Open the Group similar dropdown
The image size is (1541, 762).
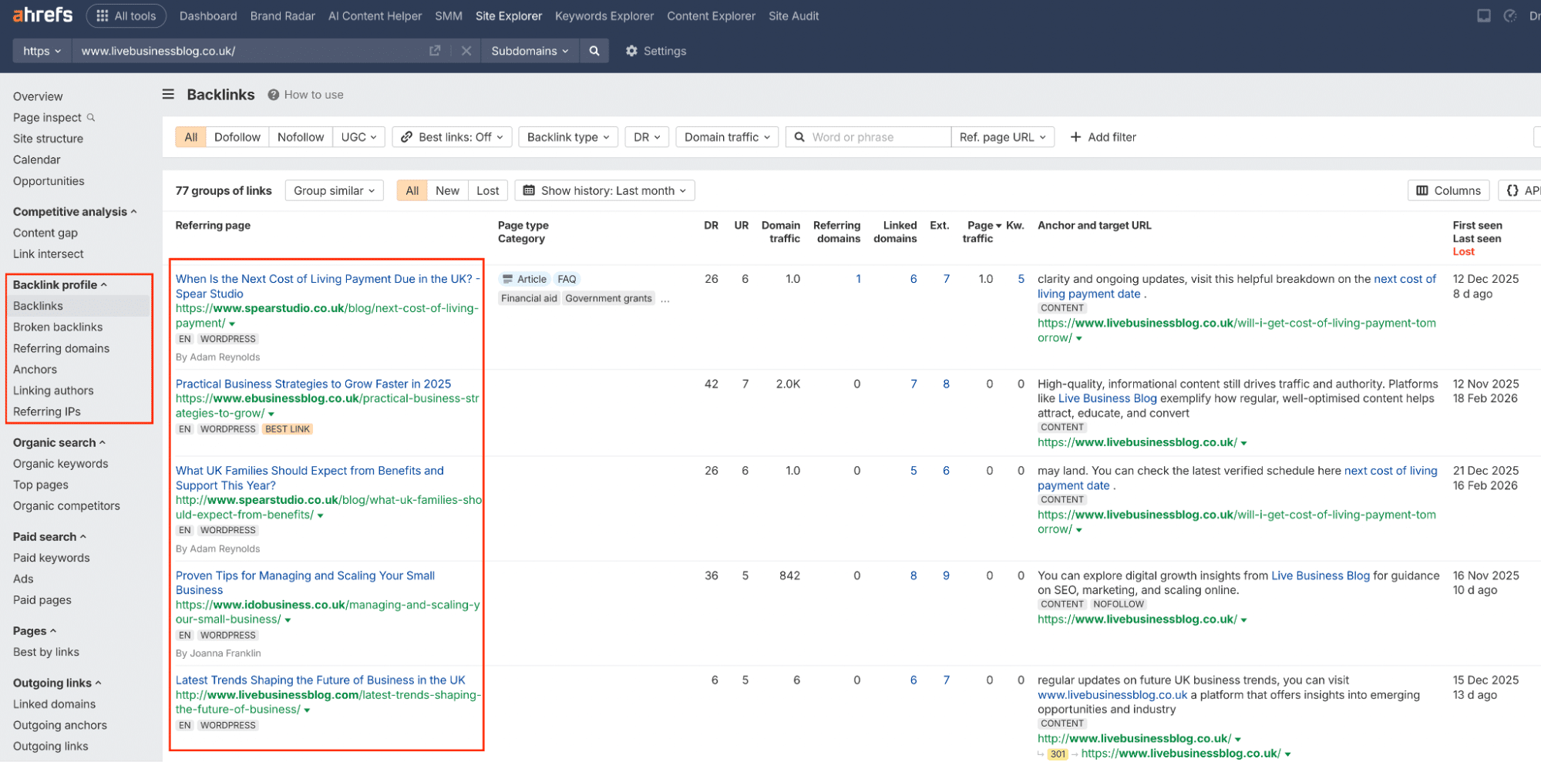tap(333, 190)
